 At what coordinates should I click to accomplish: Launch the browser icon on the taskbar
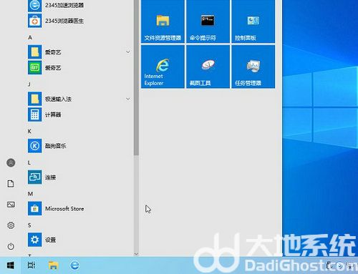pos(74,265)
